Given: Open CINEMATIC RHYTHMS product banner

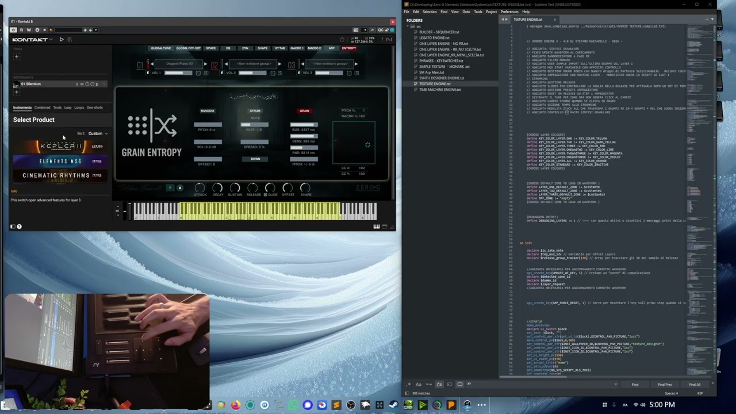Looking at the screenshot, I should point(60,175).
